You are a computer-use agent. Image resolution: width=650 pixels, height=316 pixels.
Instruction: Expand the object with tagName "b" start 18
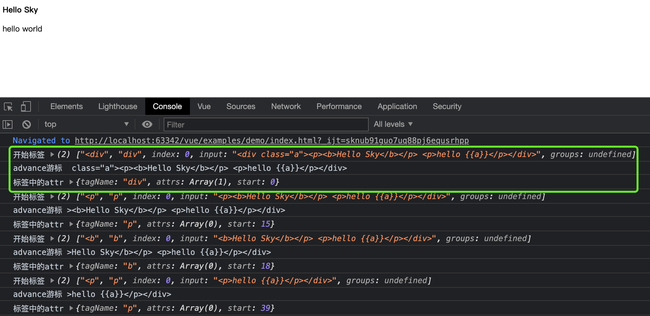(71, 266)
